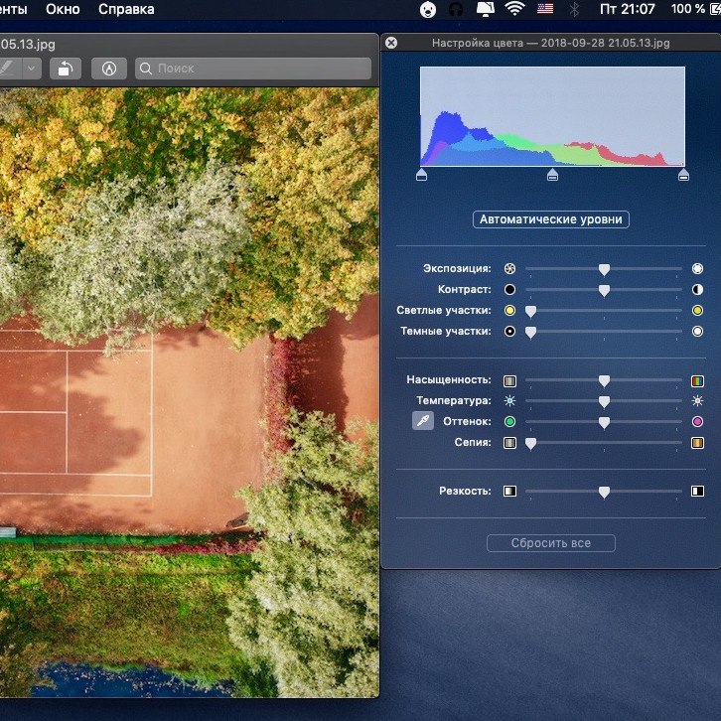Click the desaturated Насыщенность icon

(x=509, y=380)
